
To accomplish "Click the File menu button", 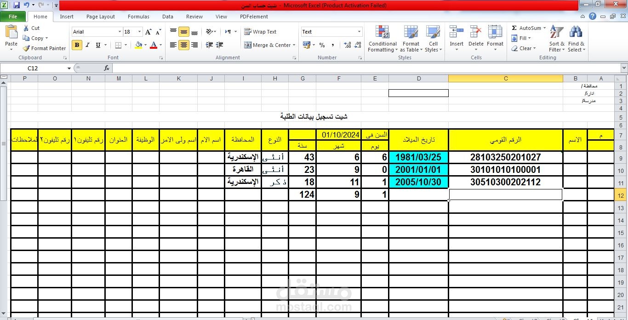I will tap(13, 16).
